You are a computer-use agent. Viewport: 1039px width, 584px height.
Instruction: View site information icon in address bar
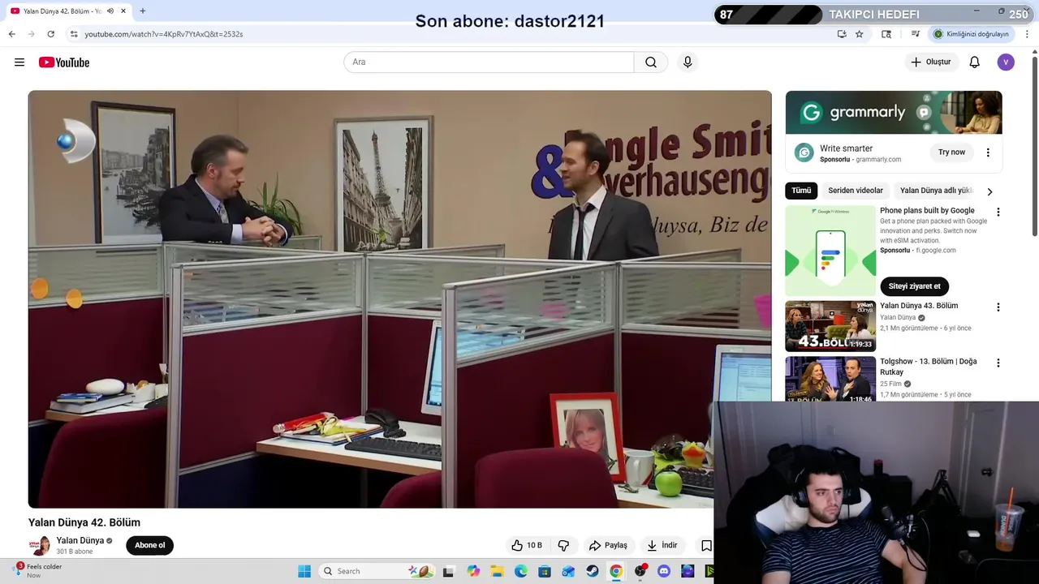(74, 34)
